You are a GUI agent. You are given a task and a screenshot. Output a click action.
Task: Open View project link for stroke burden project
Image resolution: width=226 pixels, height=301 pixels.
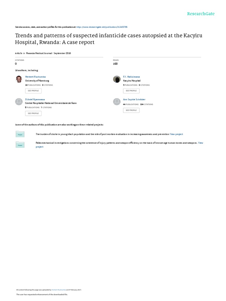click(x=176, y=134)
